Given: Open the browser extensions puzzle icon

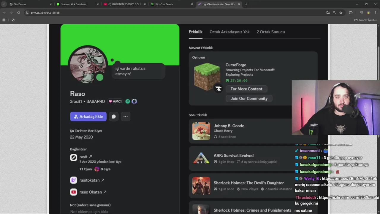Looking at the screenshot, I should point(351,13).
